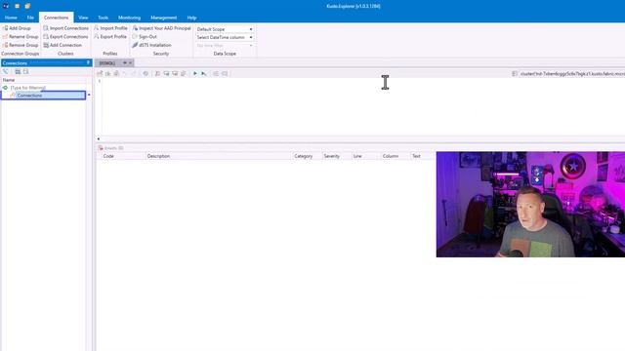This screenshot has width=625, height=351.
Task: Click the first icon in query toolbar
Action: pos(100,74)
